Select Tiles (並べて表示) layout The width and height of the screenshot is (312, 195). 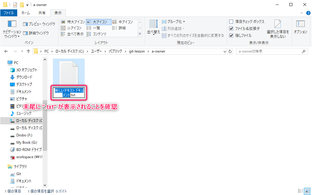click(x=72, y=34)
